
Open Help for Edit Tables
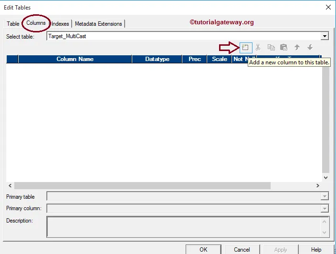pos(316,250)
